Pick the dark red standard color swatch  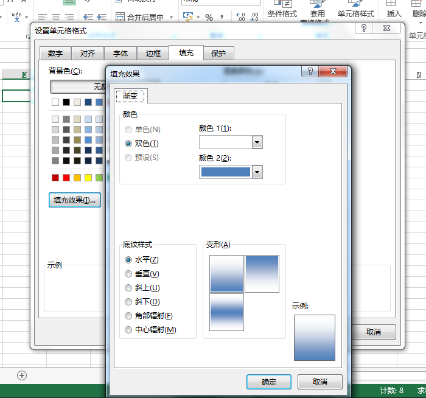pyautogui.click(x=55, y=178)
